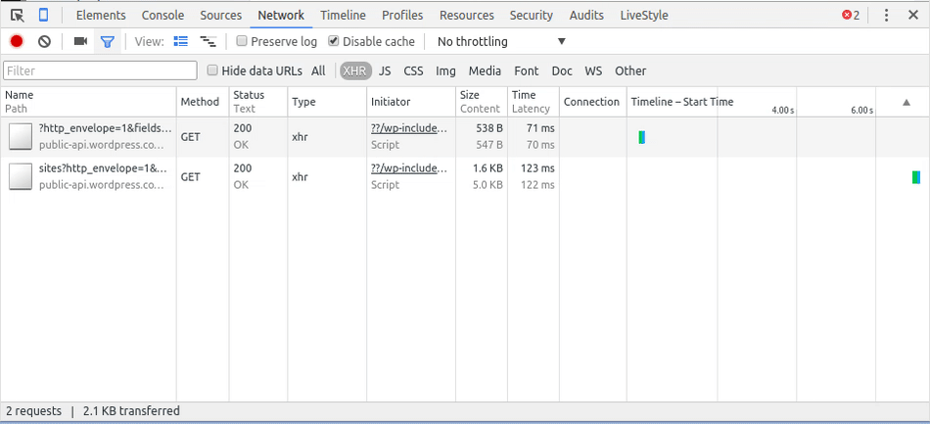Click into the Filter text field

100,71
